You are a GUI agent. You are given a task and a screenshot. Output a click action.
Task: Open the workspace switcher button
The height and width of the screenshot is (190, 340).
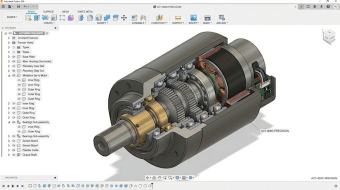pos(12,17)
